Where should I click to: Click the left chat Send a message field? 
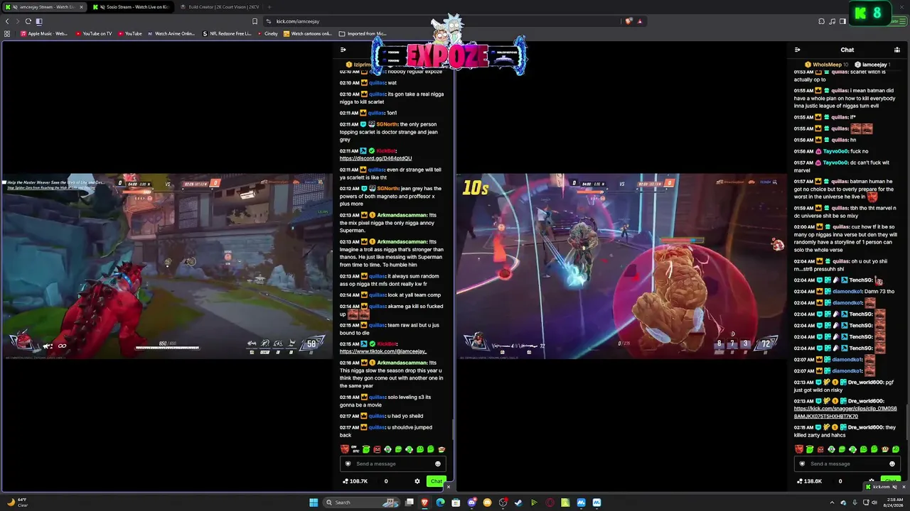tap(392, 463)
